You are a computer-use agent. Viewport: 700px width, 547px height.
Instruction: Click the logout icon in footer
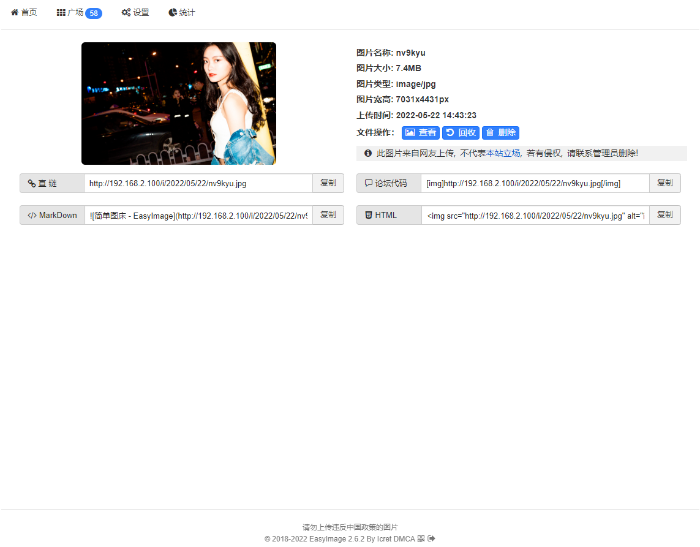pos(431,539)
